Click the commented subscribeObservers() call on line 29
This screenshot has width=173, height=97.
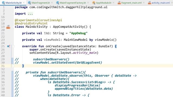click(x=51, y=59)
